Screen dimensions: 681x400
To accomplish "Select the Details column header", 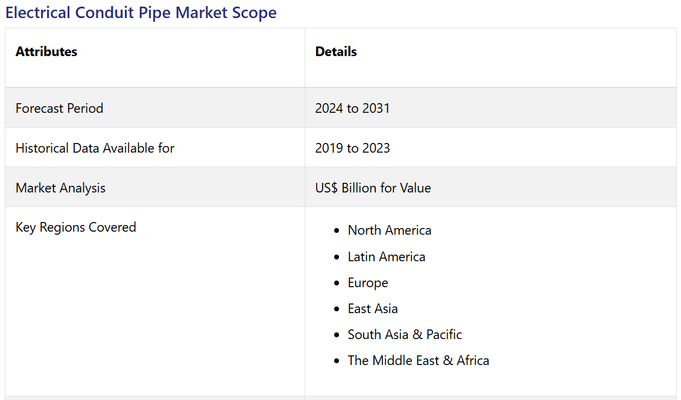I will click(336, 52).
